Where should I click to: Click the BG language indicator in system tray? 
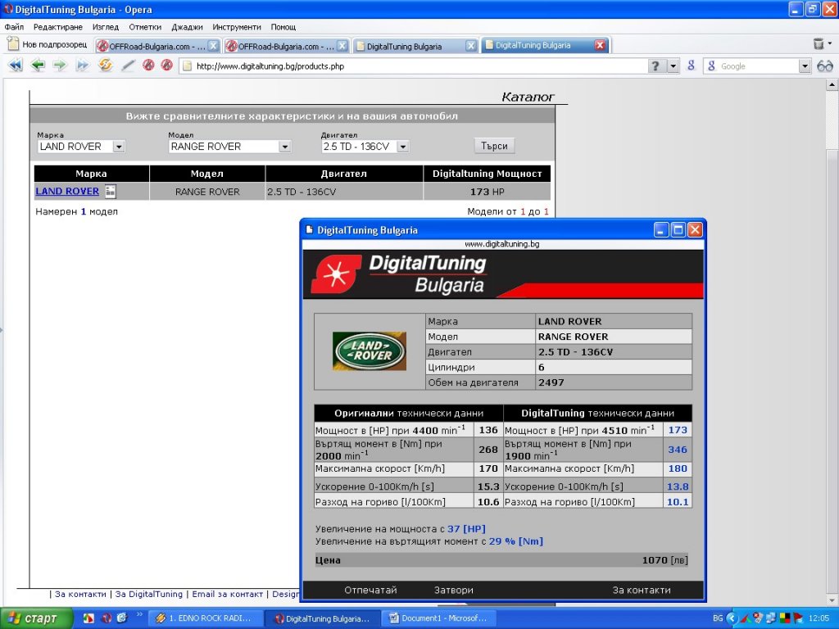[x=718, y=618]
